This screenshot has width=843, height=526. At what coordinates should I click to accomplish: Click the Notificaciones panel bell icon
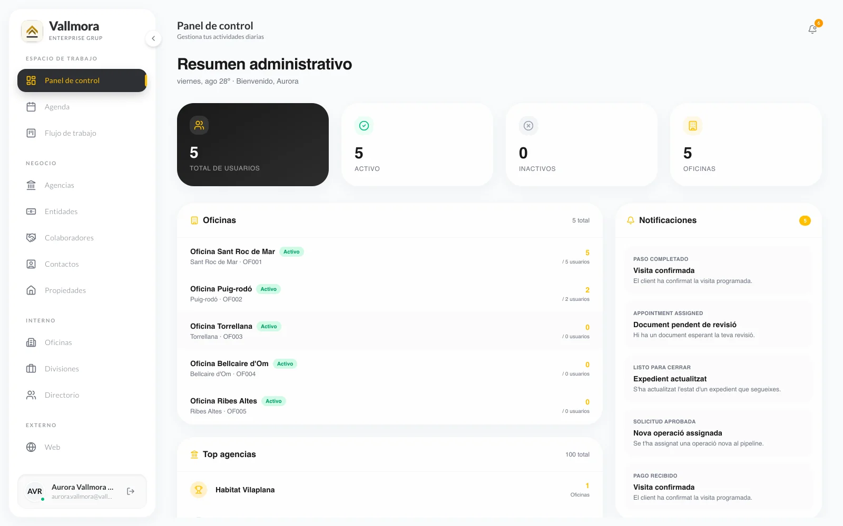(631, 220)
